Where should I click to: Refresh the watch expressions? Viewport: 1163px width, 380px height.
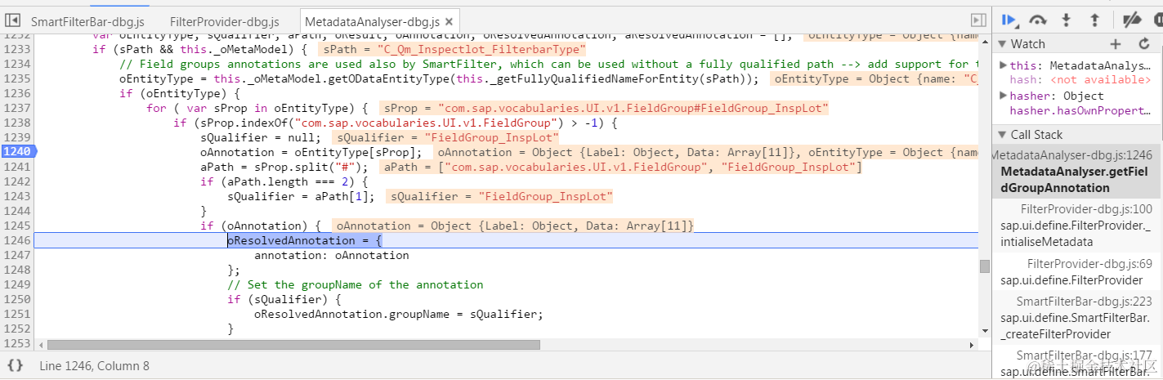tap(1144, 44)
